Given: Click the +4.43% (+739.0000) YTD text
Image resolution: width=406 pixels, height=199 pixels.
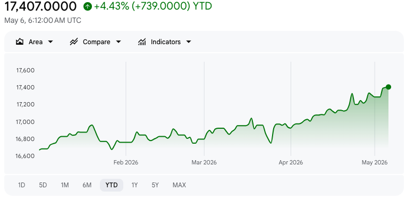Looking at the screenshot, I should point(153,6).
